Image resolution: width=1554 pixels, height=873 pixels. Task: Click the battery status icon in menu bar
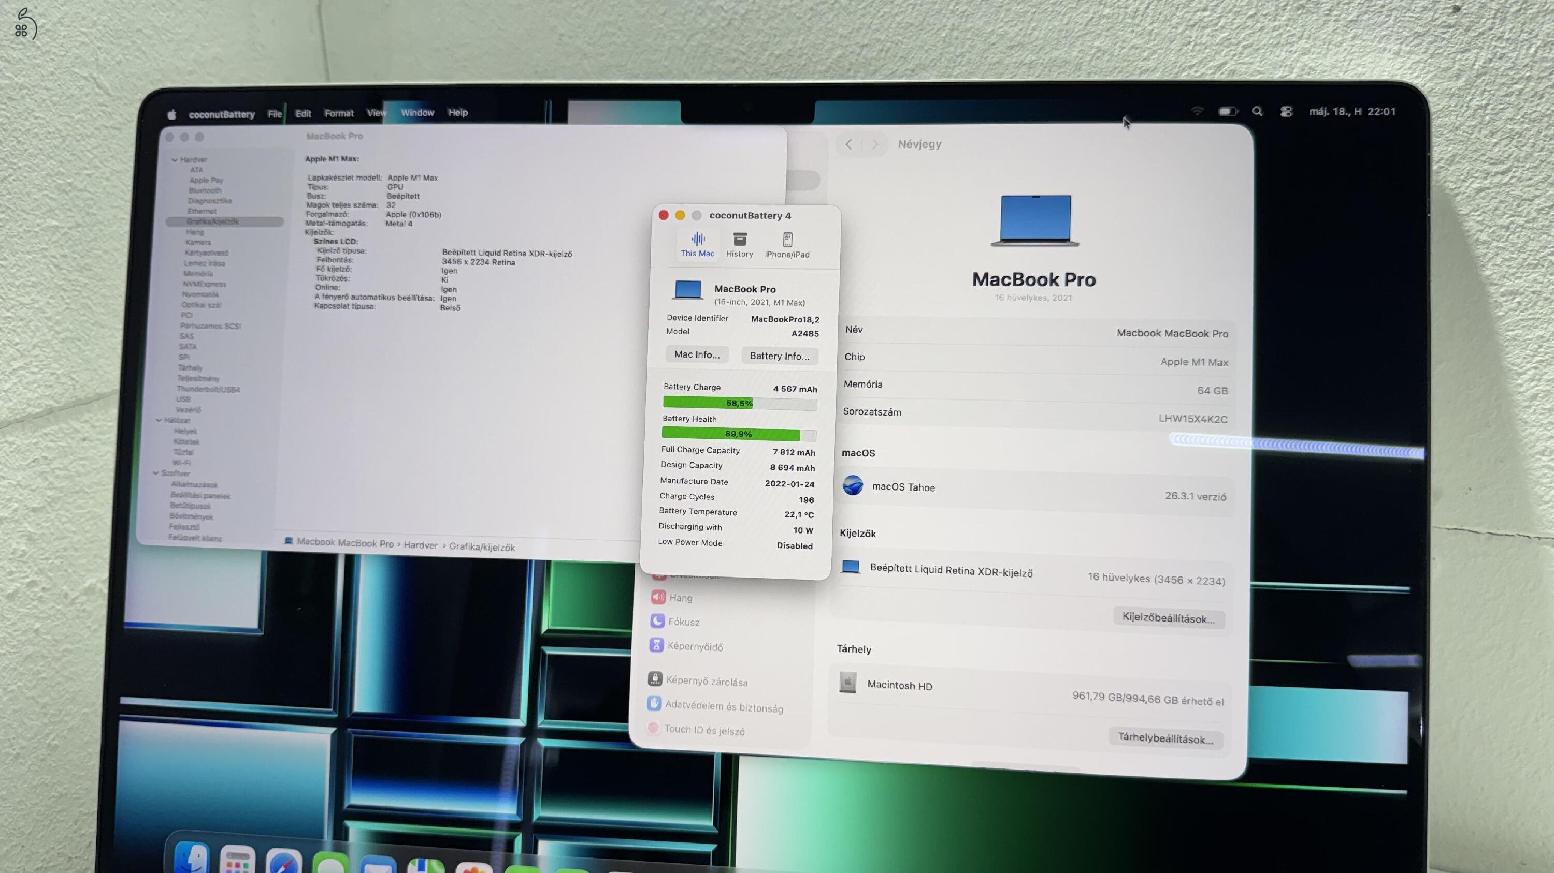point(1228,111)
